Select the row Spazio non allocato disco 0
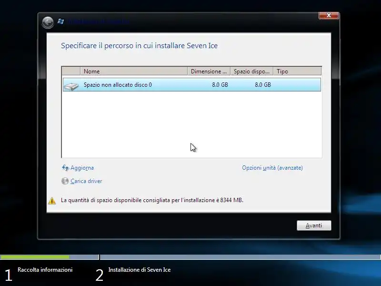The height and width of the screenshot is (286, 381). pos(192,85)
